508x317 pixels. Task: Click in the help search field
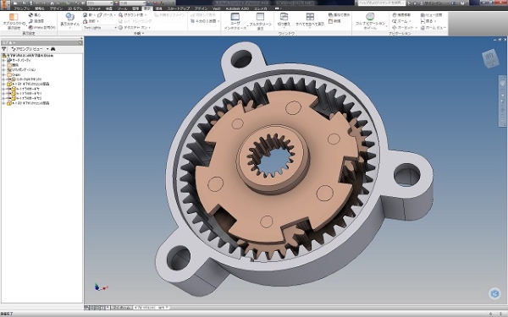tap(381, 3)
